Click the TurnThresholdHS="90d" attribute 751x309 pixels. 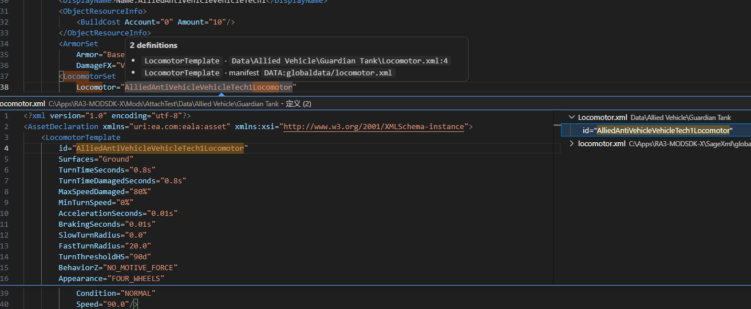point(105,256)
